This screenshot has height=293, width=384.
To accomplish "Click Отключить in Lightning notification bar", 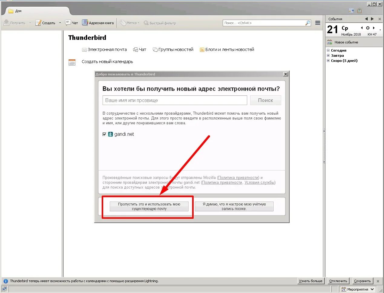I will tap(338, 281).
